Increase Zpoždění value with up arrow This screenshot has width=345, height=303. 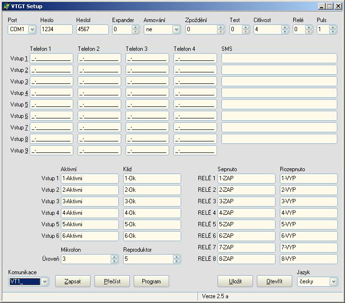pos(220,27)
